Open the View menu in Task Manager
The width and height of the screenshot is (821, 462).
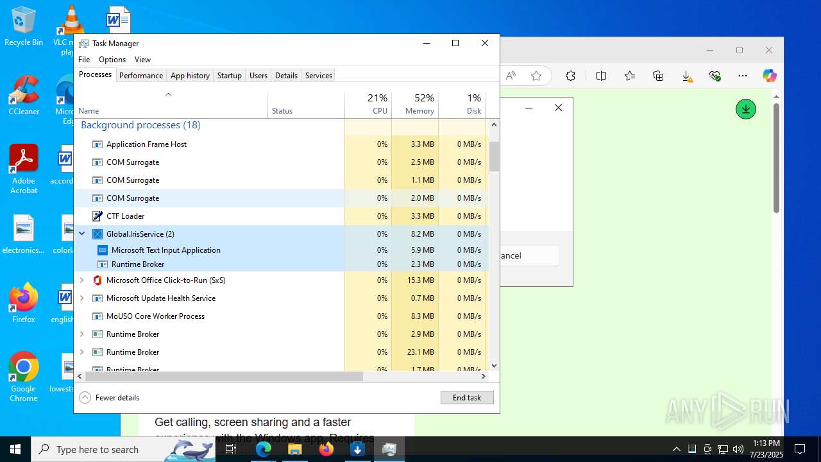(142, 60)
